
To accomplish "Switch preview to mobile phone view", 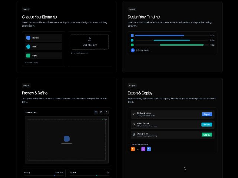I will click(106, 112).
